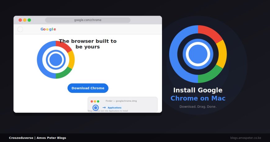Image resolution: width=270 pixels, height=142 pixels.
Task: Maximize the browser window with green button
Action: point(29,20)
